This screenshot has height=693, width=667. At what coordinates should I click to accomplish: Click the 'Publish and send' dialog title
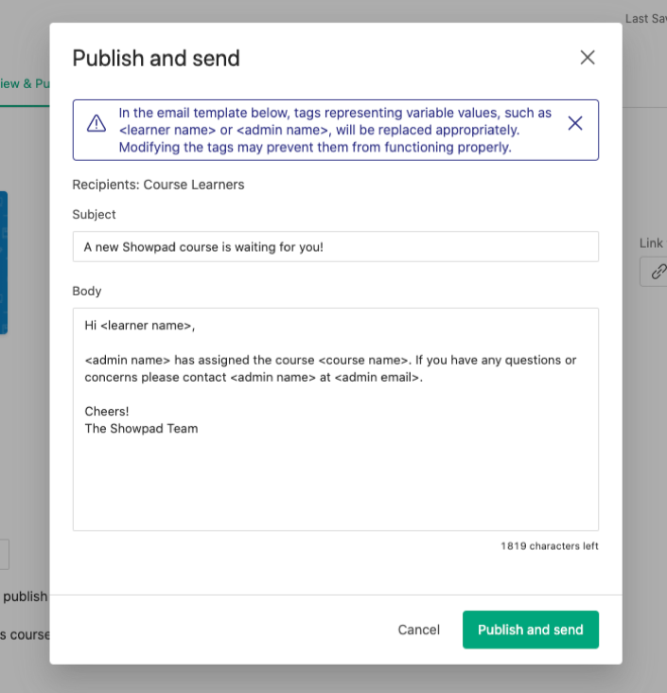tap(156, 59)
